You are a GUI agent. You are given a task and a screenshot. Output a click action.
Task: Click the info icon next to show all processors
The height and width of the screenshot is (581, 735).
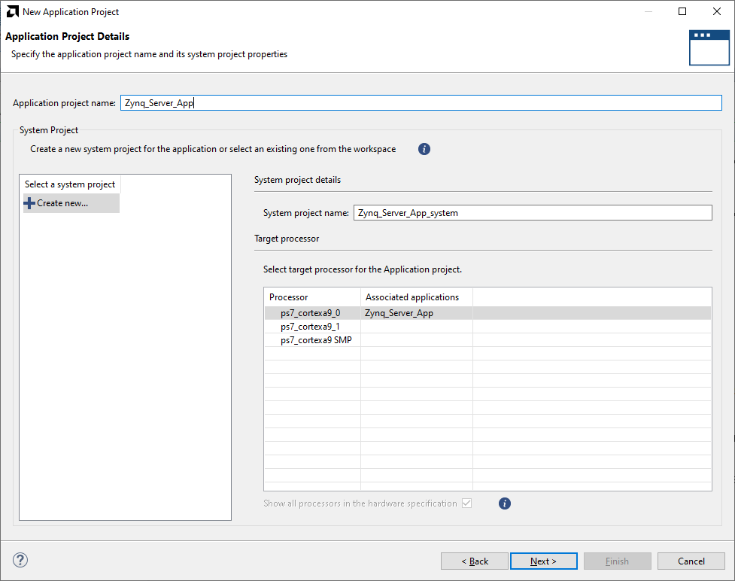click(x=504, y=503)
